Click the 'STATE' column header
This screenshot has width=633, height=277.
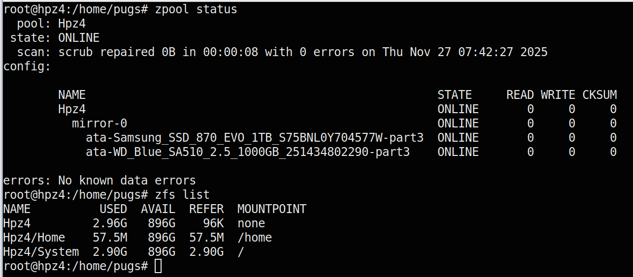(455, 95)
